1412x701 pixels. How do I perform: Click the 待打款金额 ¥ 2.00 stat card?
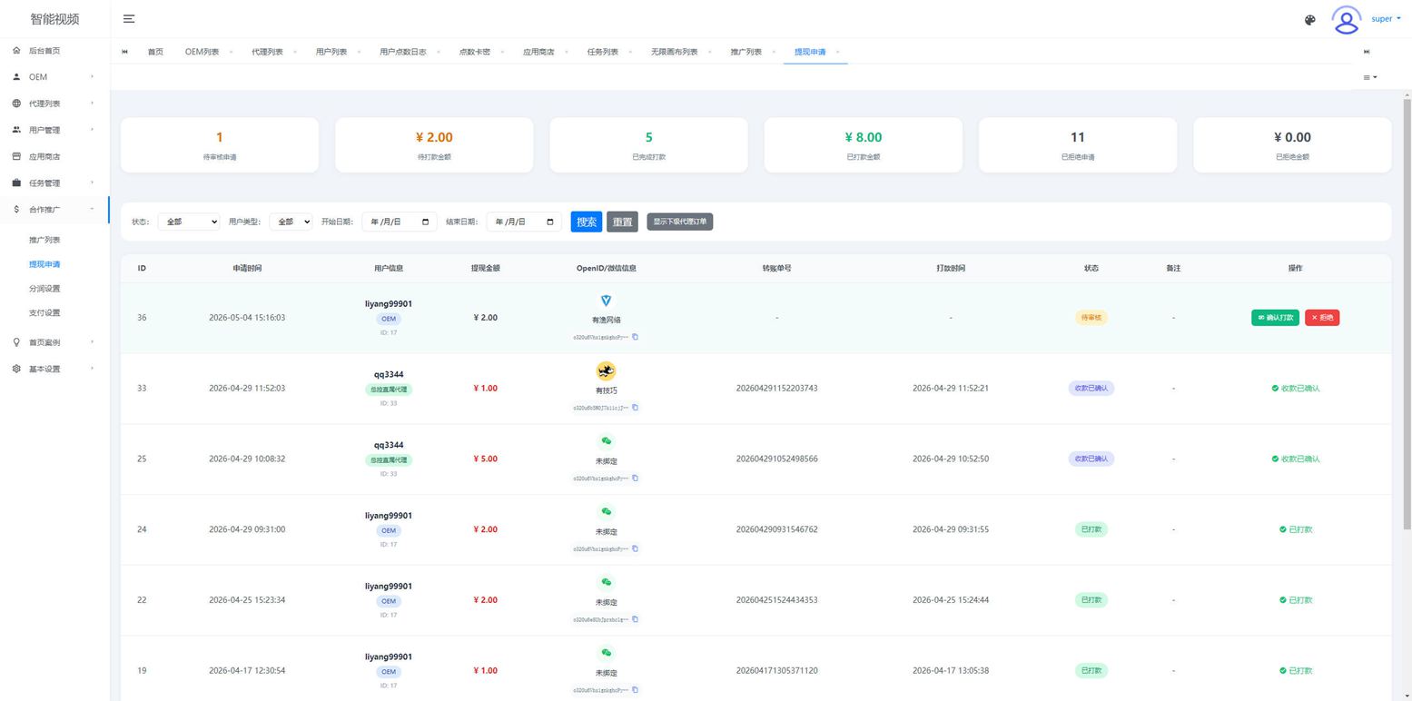tap(434, 144)
